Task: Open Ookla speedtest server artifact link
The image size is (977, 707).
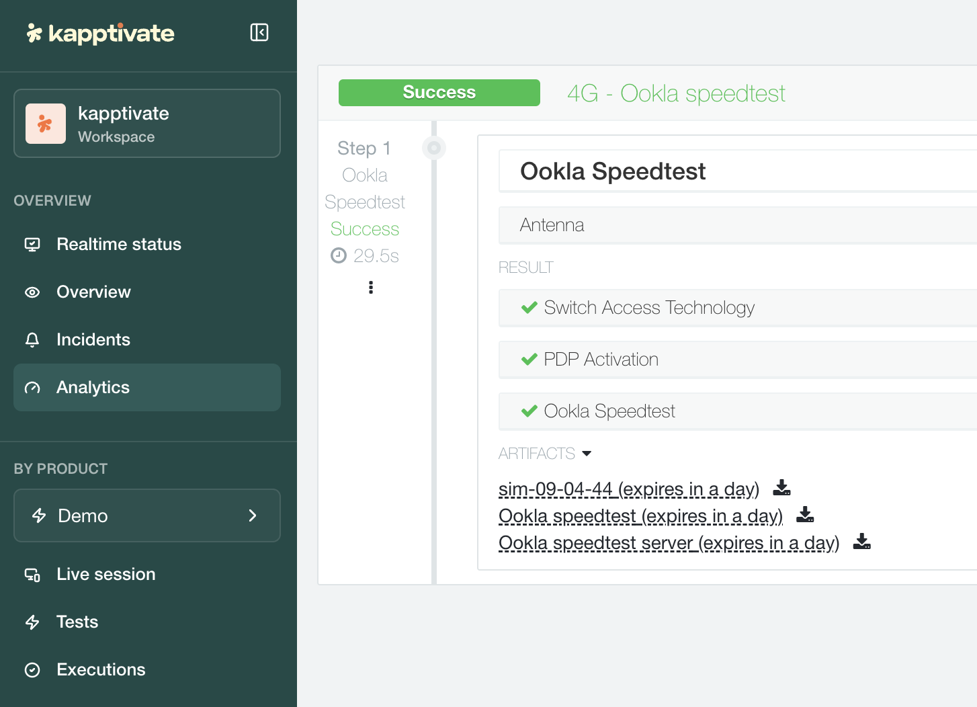Action: pos(669,542)
